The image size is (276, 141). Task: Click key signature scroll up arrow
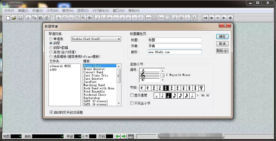(x=163, y=71)
